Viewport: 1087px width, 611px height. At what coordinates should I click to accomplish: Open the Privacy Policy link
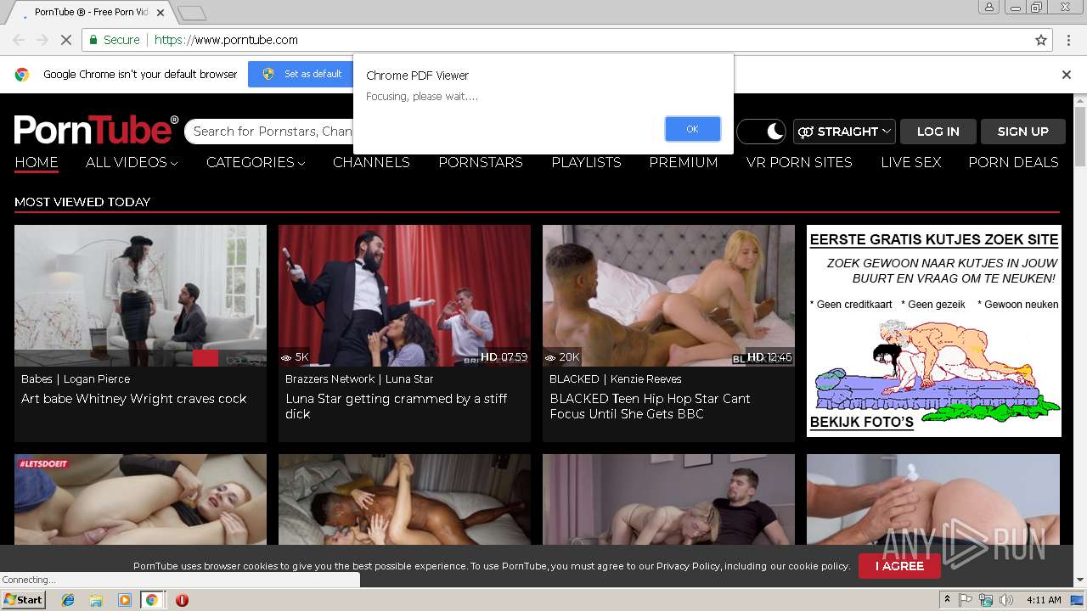pyautogui.click(x=687, y=566)
